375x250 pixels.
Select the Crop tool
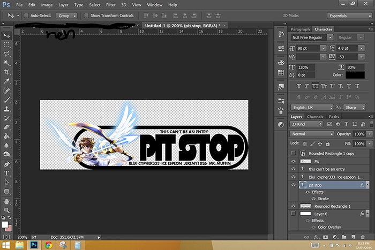(6, 72)
